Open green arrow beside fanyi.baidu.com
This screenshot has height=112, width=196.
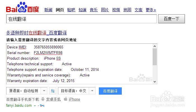tap(35, 106)
